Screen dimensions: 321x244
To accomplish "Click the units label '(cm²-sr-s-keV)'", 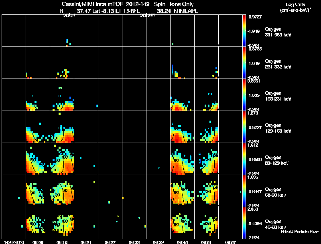I will coord(295,10).
